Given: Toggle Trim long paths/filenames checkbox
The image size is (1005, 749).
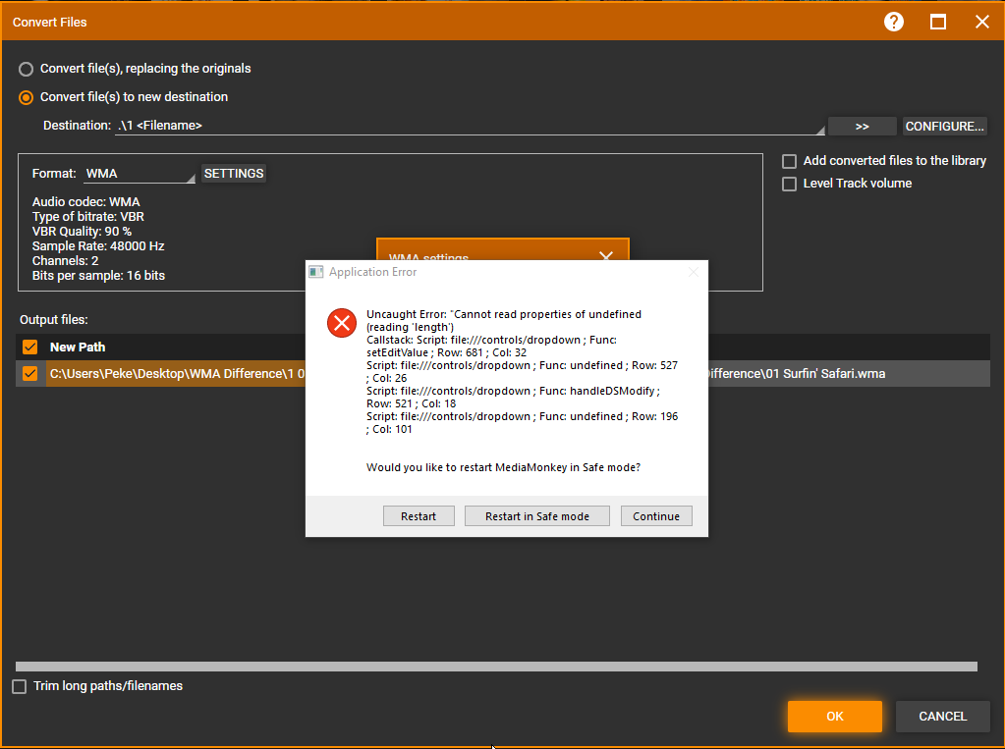Looking at the screenshot, I should pyautogui.click(x=20, y=686).
